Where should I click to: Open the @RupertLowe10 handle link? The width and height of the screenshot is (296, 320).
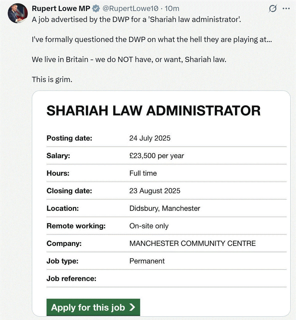pos(130,9)
